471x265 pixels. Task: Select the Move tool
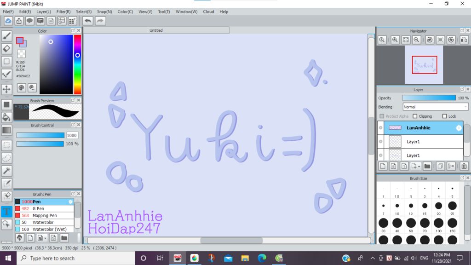coord(6,89)
